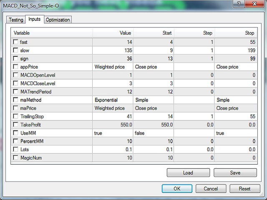Confirm with the OK button

(x=177, y=188)
